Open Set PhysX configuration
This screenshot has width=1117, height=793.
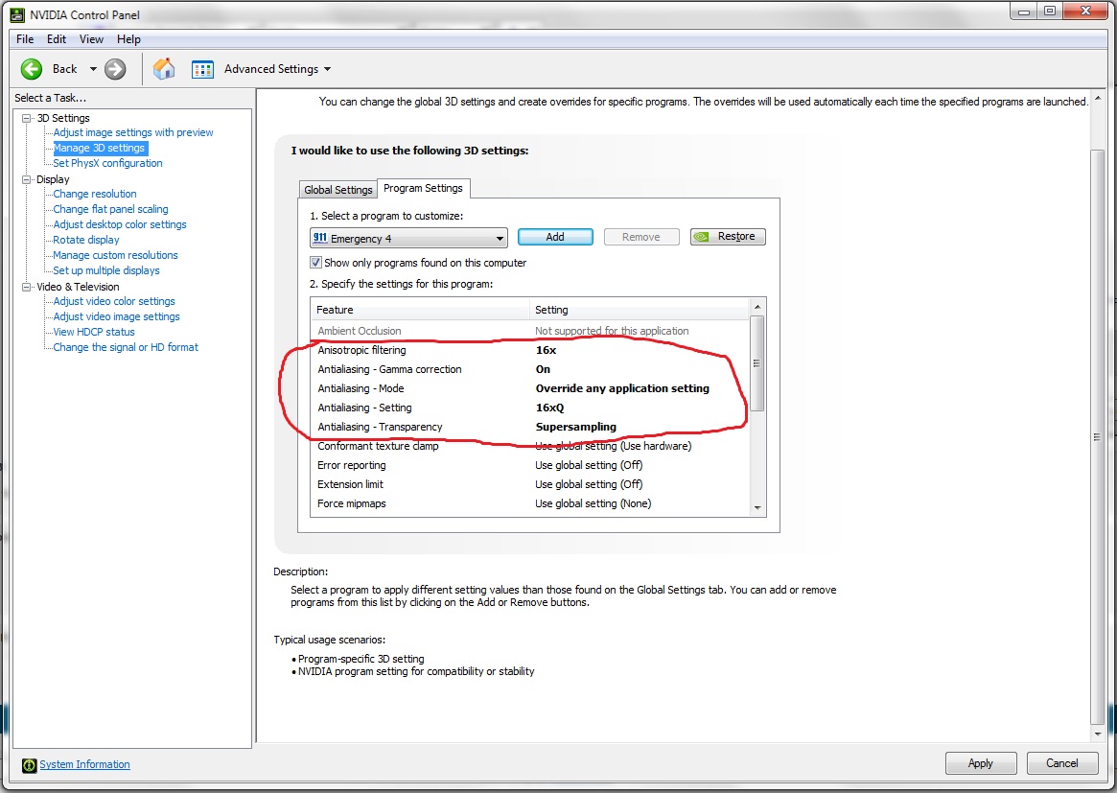point(107,163)
